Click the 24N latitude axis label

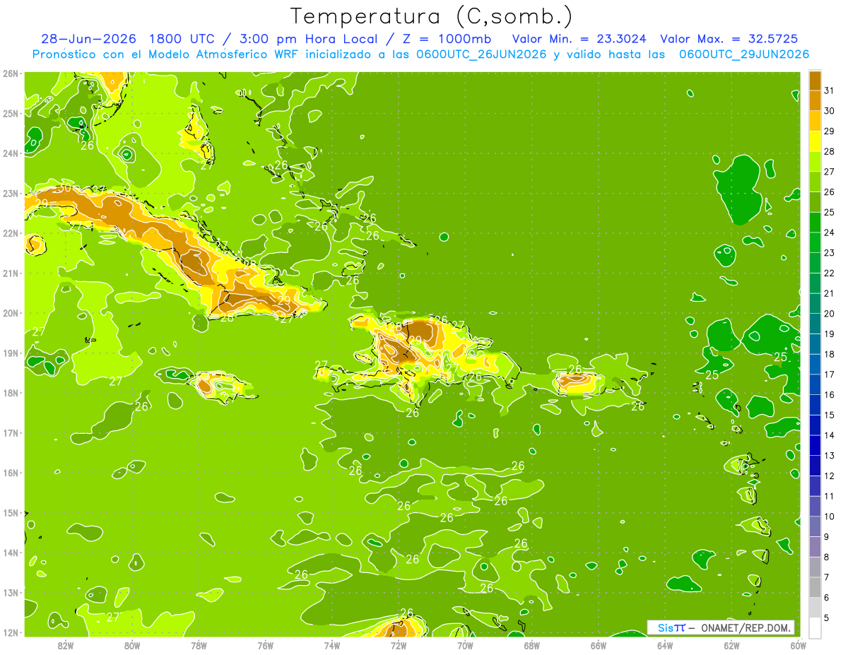coord(11,153)
